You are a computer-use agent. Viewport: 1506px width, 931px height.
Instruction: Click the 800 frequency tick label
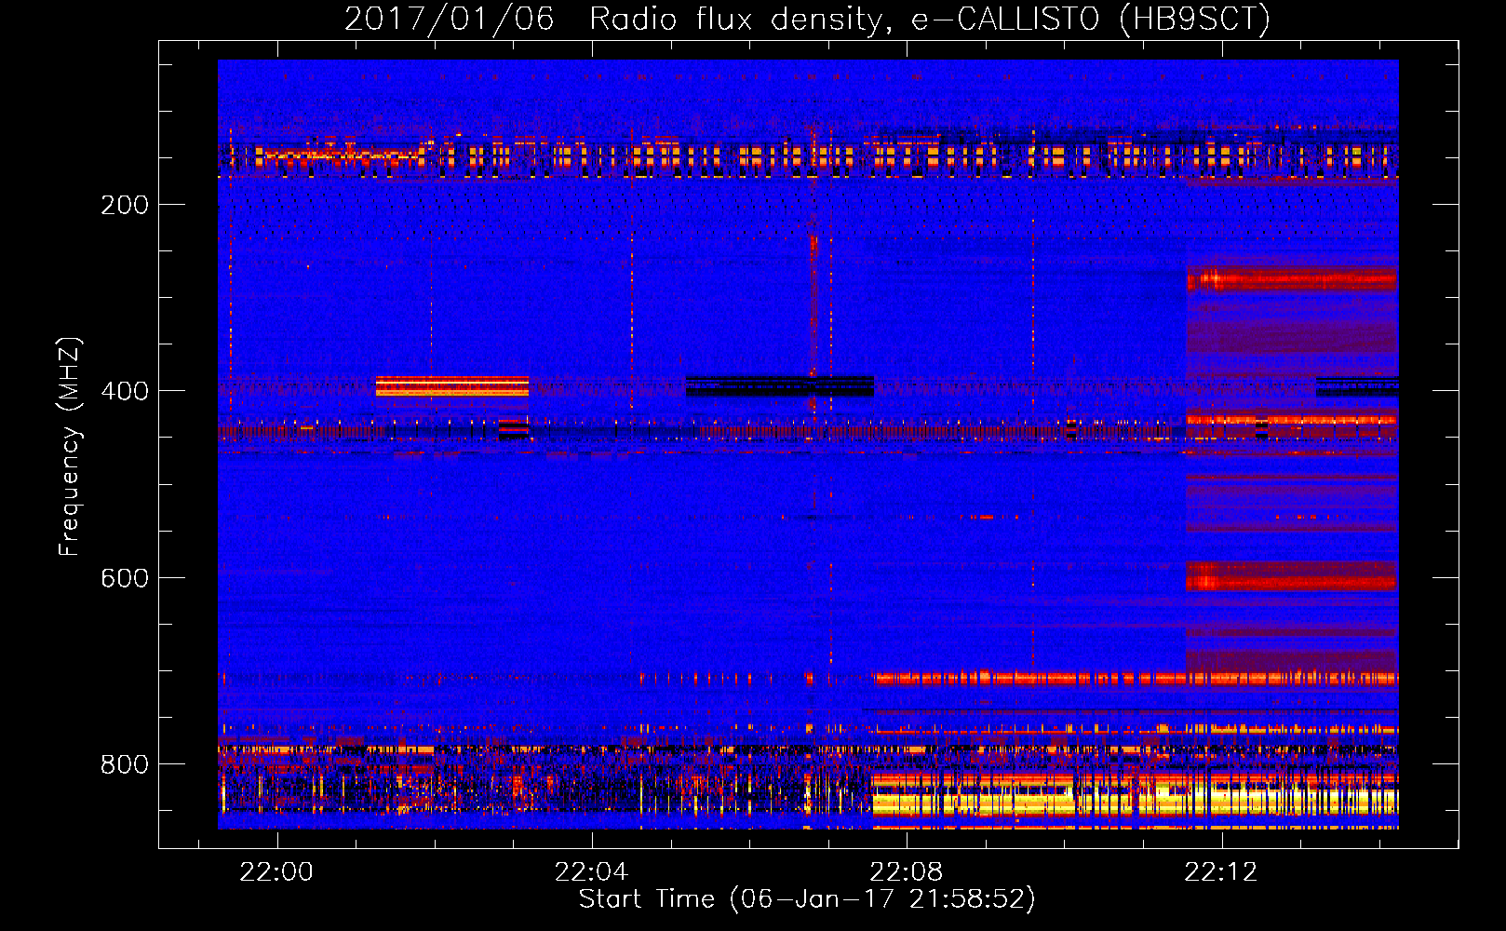click(x=125, y=764)
